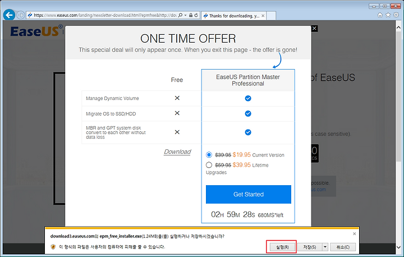Dismiss the download notification bar
Image resolution: width=404 pixels, height=257 pixels.
pyautogui.click(x=354, y=234)
